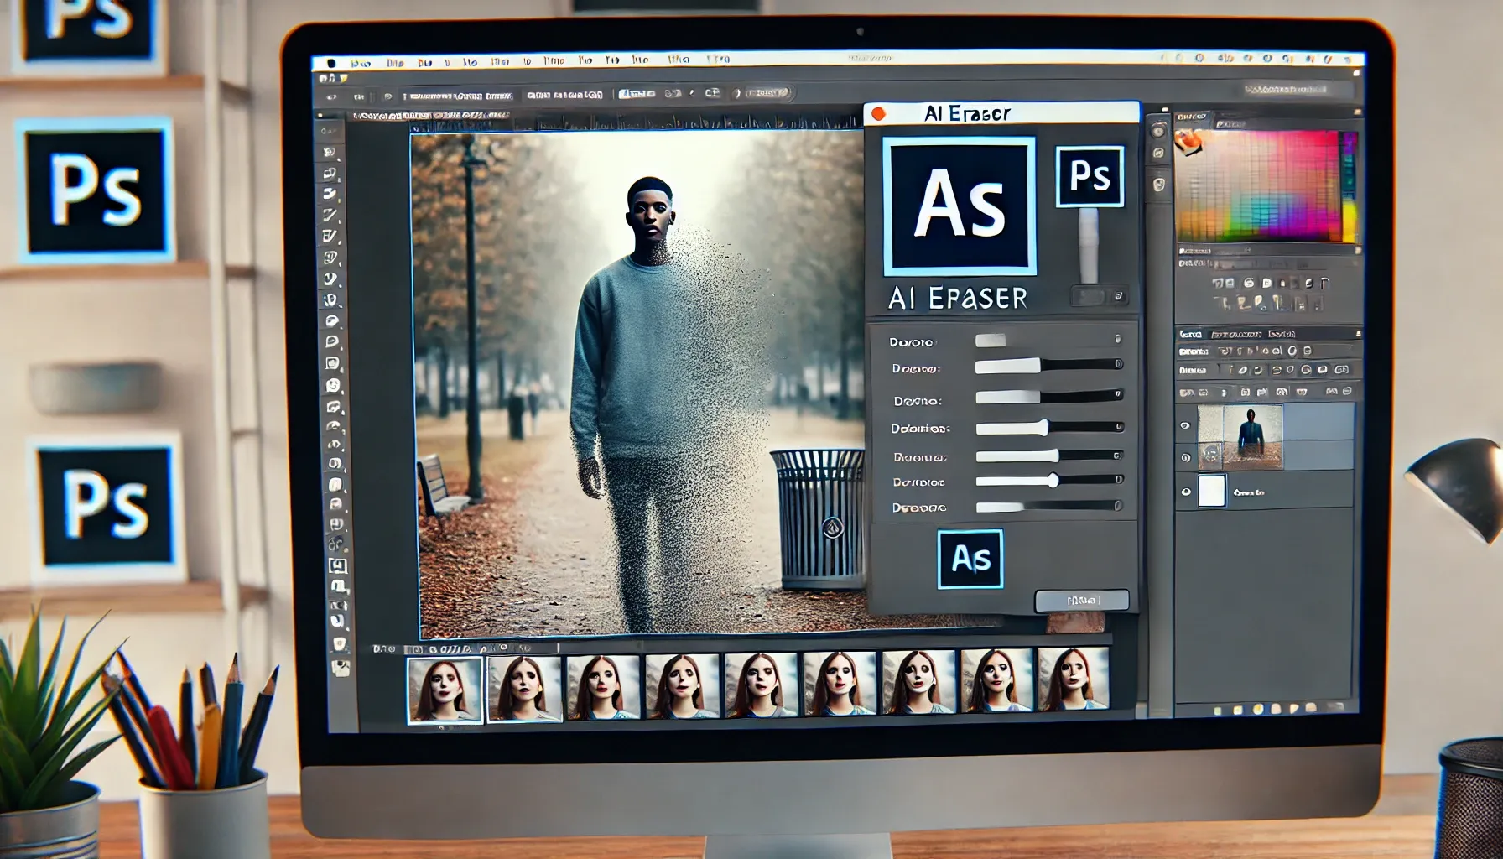Adjust the bottommost slider in AI Eraser panel

pos(1048,507)
